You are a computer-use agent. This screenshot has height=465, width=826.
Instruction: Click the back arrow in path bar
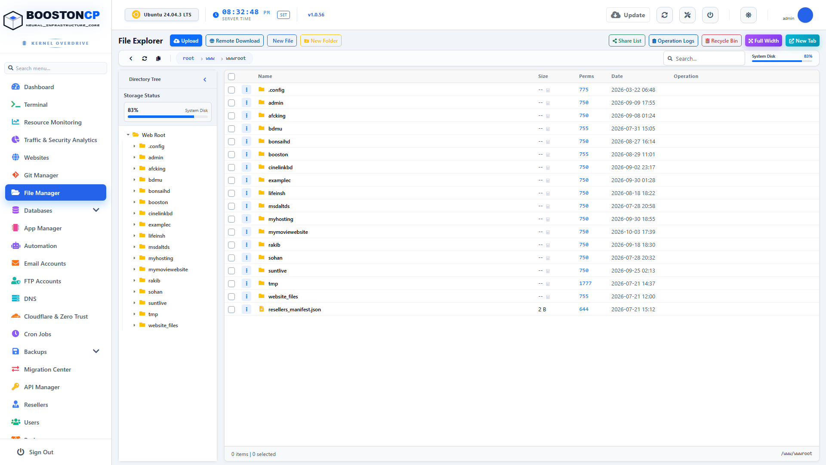coord(131,59)
